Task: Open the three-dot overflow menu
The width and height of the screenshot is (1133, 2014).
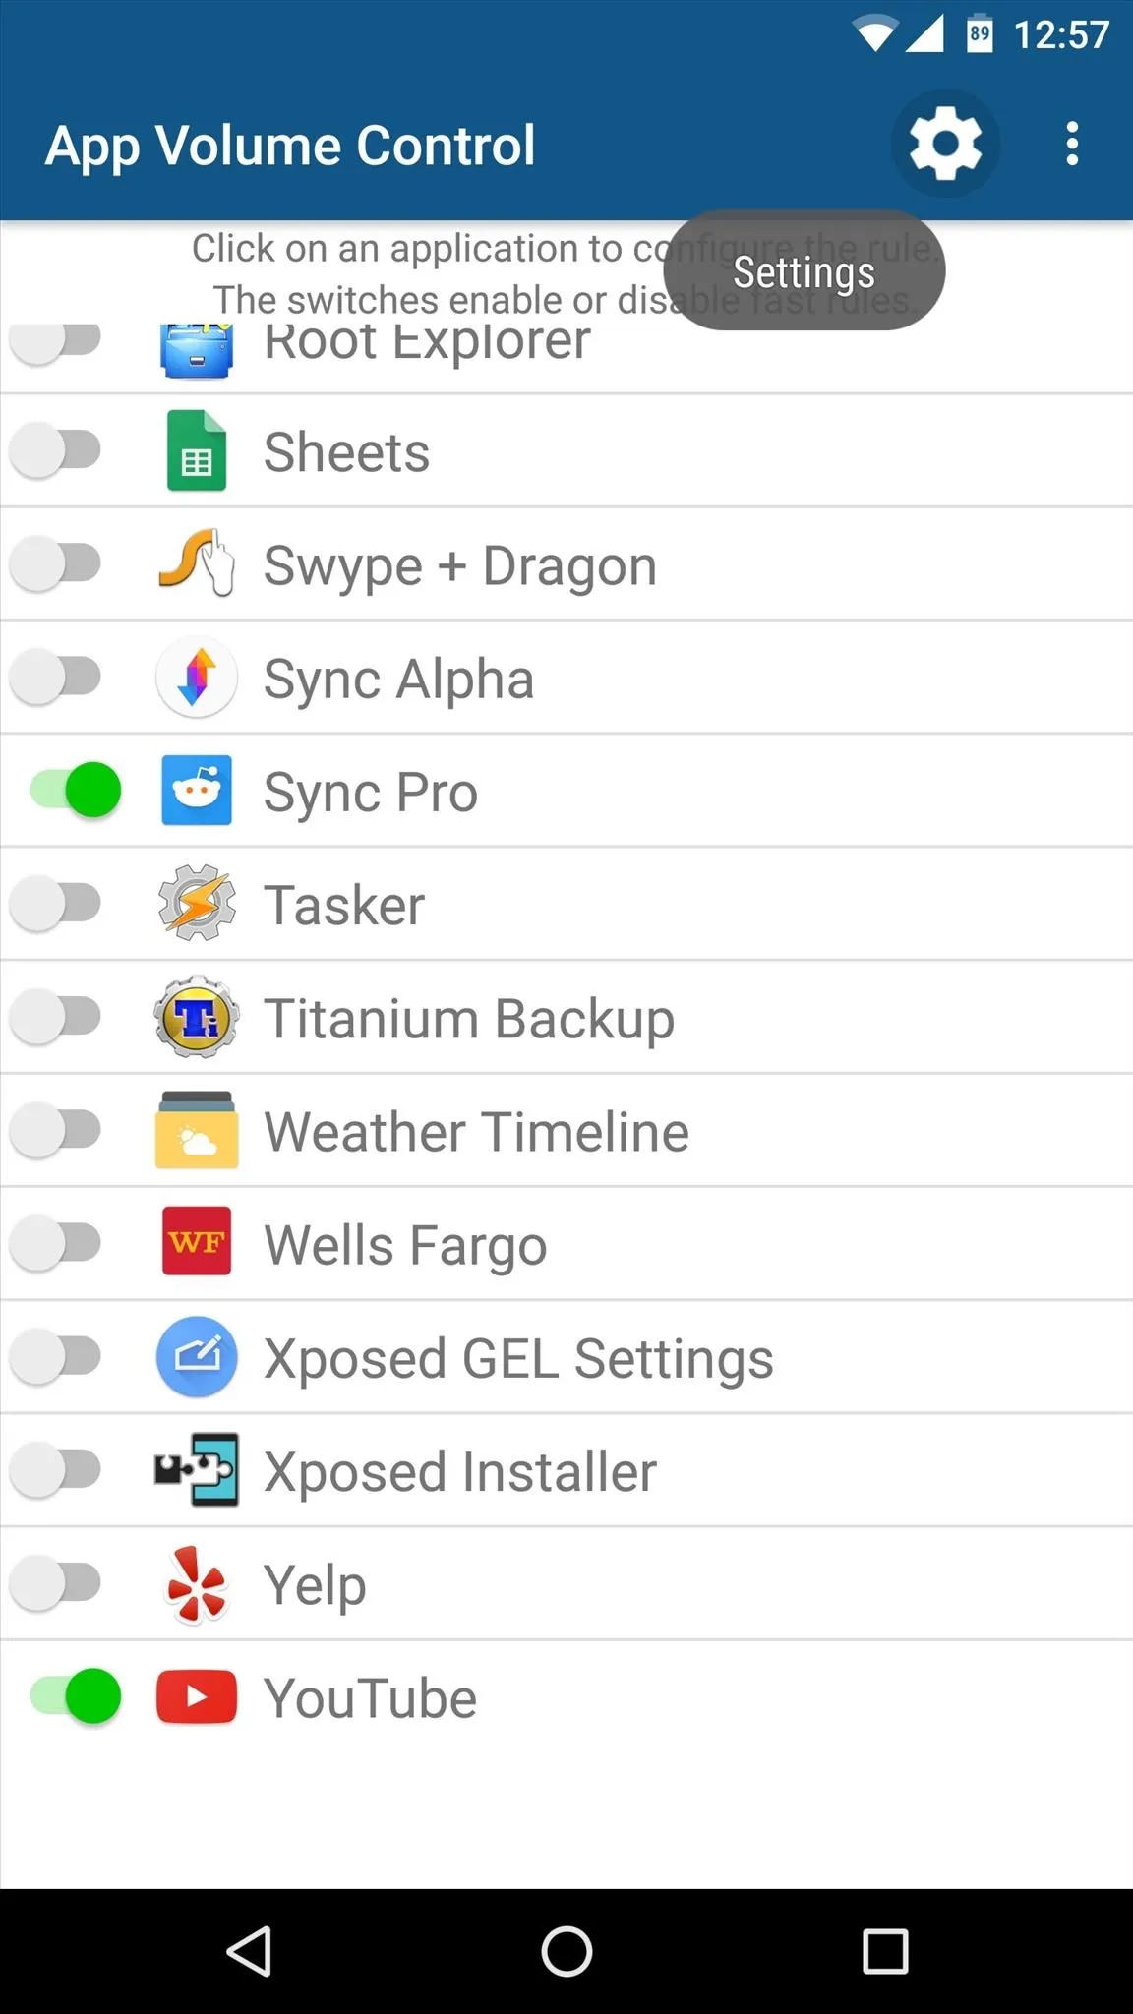Action: click(x=1072, y=145)
